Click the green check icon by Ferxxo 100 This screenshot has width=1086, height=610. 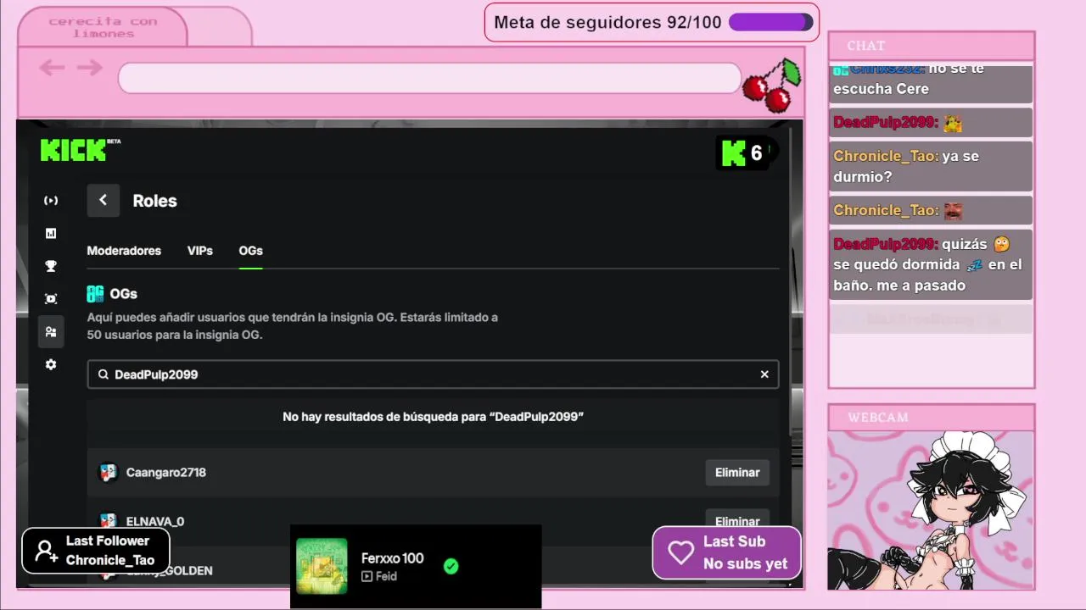click(451, 566)
